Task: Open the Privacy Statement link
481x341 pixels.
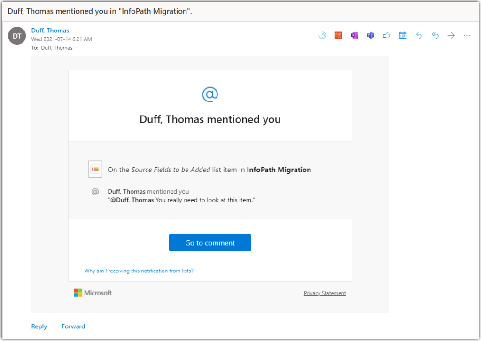Action: 325,293
